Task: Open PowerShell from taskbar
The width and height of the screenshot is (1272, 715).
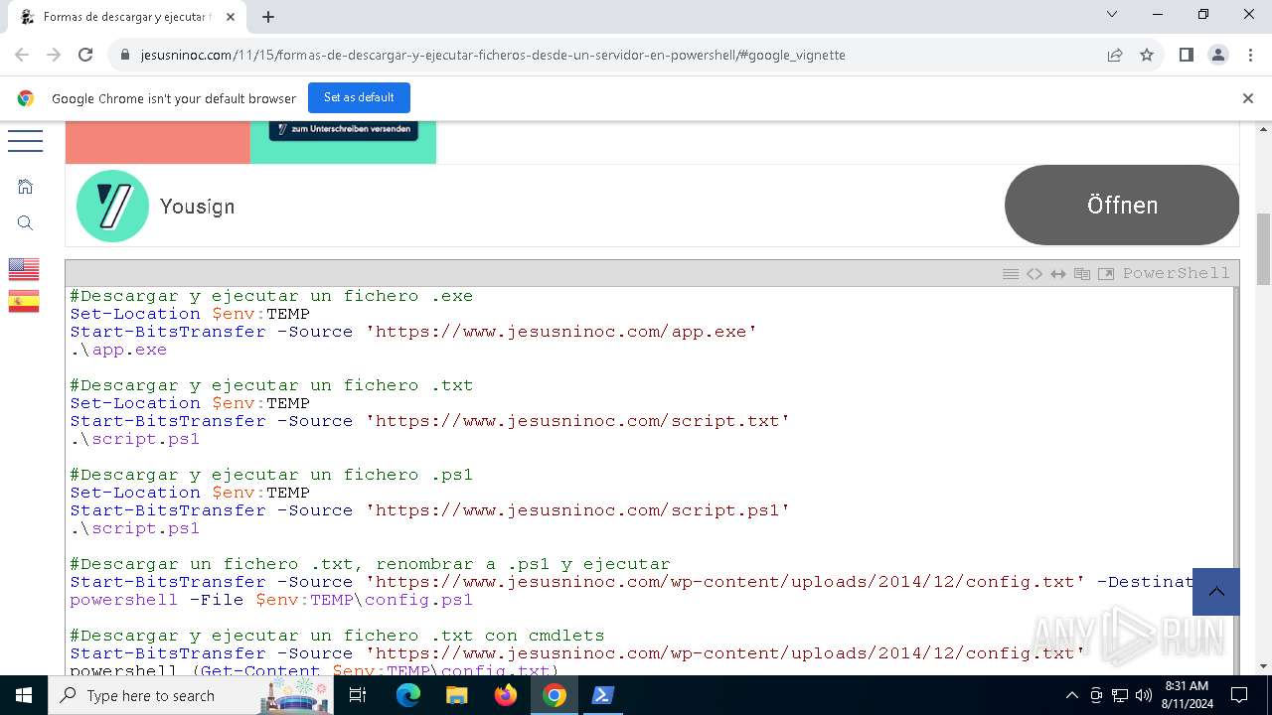Action: click(603, 695)
